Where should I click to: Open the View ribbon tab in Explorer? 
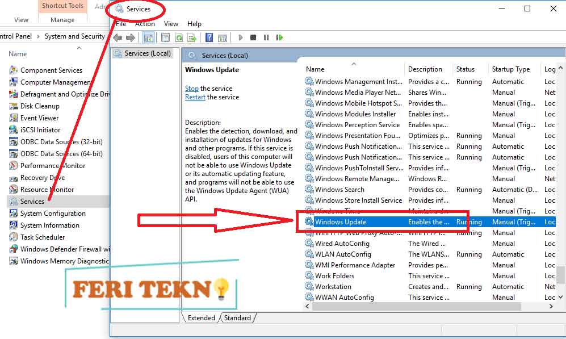(21, 20)
